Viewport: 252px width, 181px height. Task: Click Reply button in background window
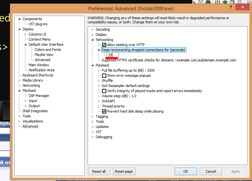[5, 123]
